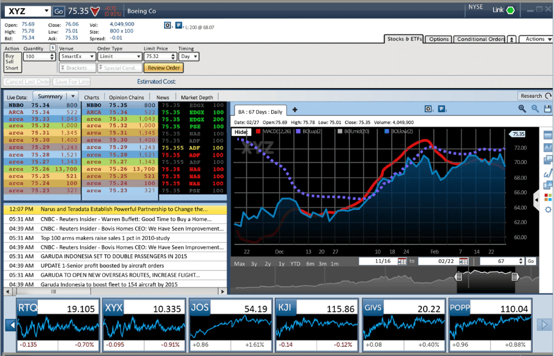Click the right handle of range selector
Screen dimensions: 554x356
[x=515, y=276]
